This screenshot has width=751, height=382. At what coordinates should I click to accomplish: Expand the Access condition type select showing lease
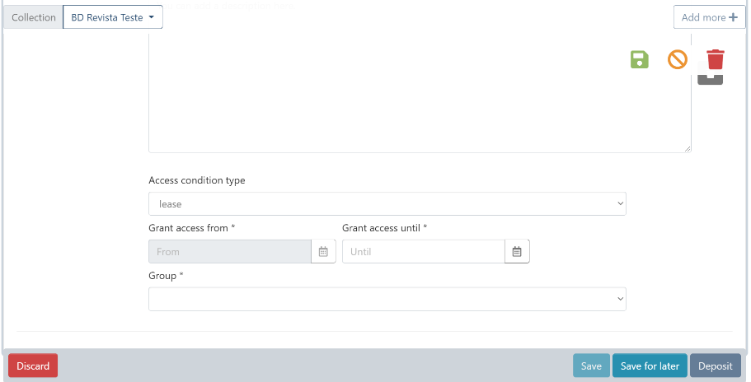[x=387, y=204]
